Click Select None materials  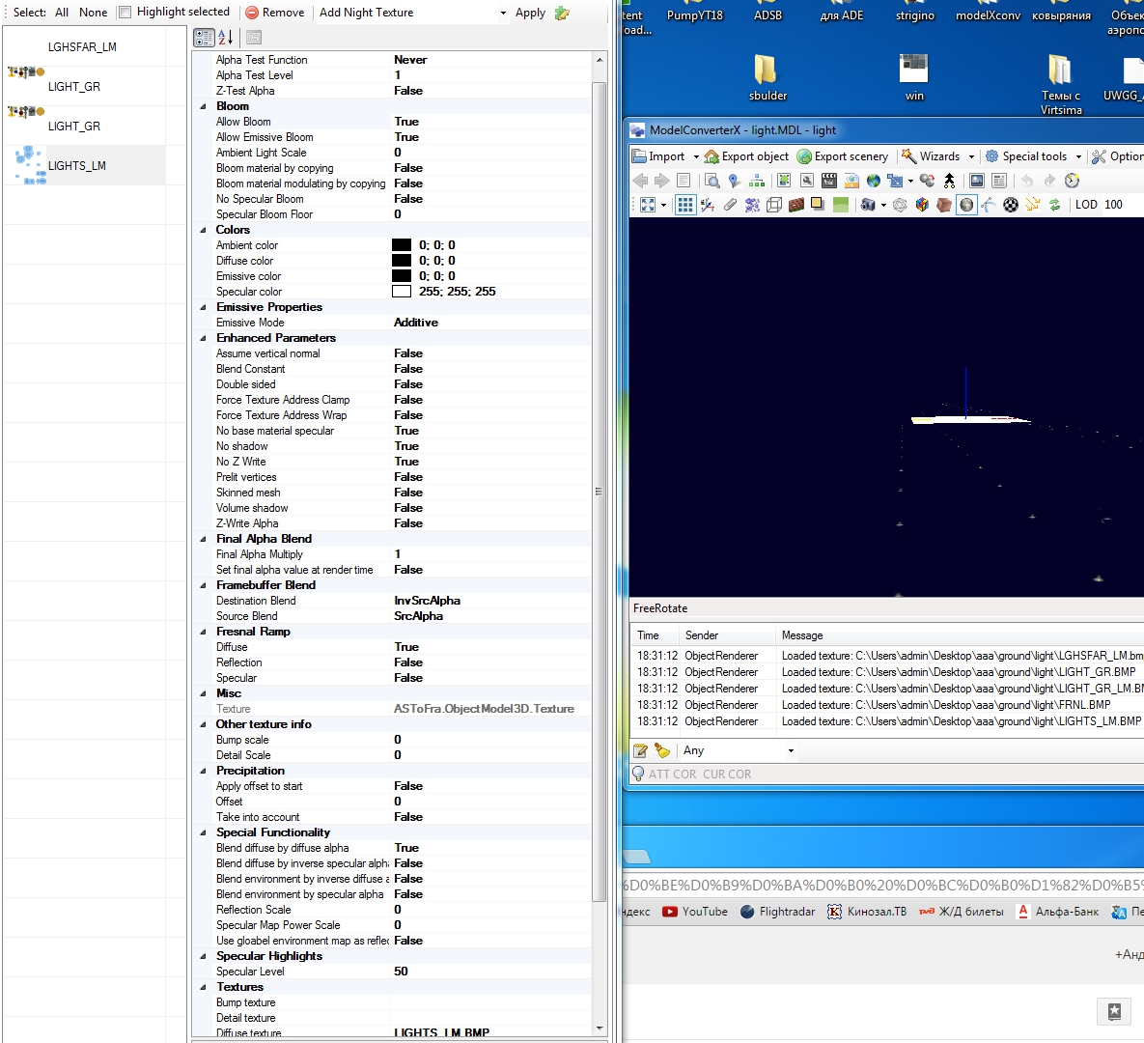[94, 13]
